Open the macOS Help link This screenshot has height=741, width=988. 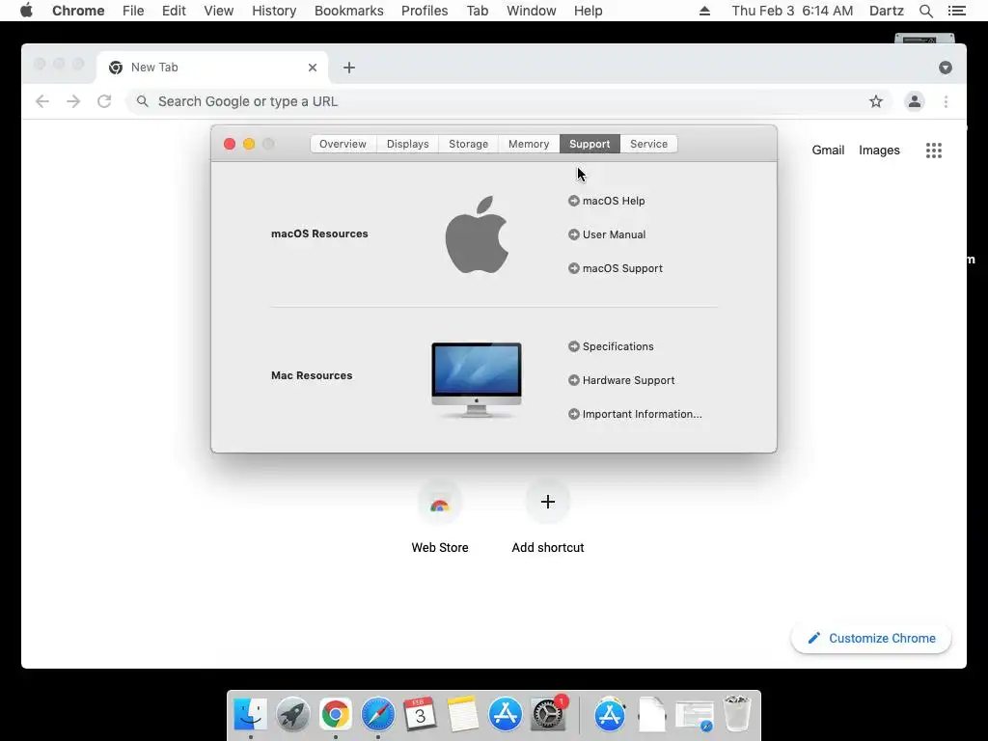point(614,201)
